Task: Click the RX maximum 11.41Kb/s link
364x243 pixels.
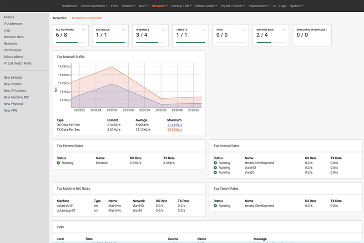Action: coord(175,125)
